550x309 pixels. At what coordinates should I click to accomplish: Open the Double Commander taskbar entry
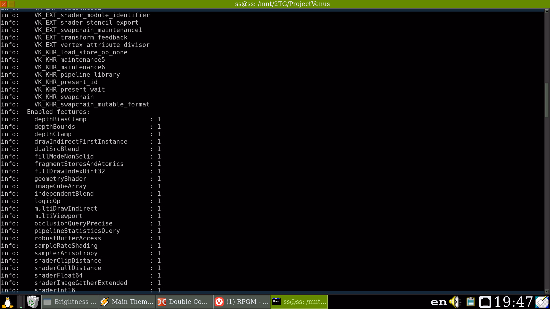[x=185, y=302]
